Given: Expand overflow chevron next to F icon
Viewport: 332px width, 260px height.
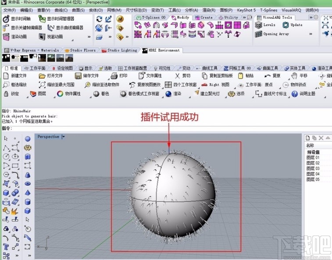Looking at the screenshot, I should (127, 37).
